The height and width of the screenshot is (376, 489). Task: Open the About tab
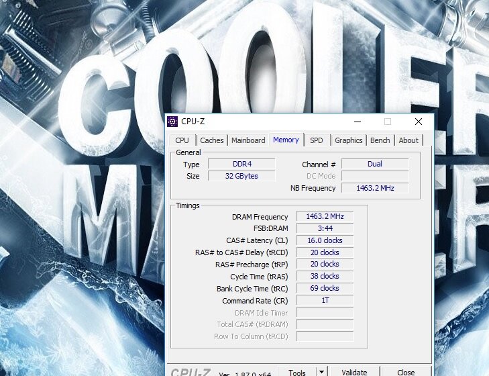[409, 140]
